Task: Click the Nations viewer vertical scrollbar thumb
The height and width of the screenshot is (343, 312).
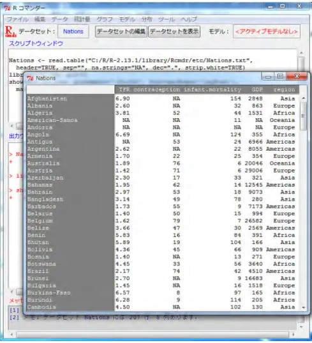Action: 303,116
